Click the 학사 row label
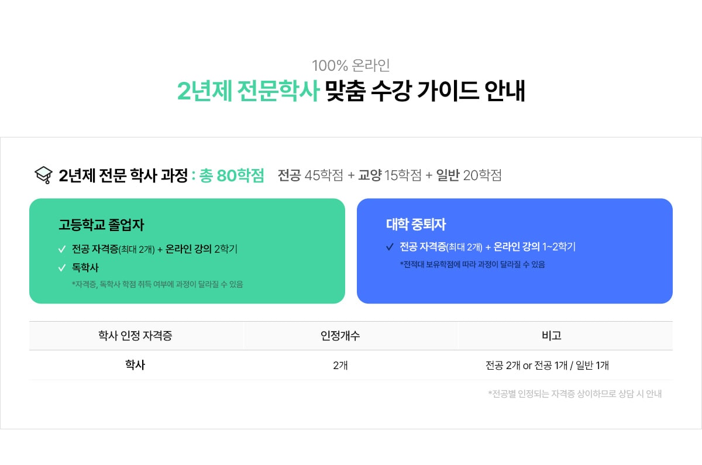The image size is (702, 465). (x=135, y=365)
